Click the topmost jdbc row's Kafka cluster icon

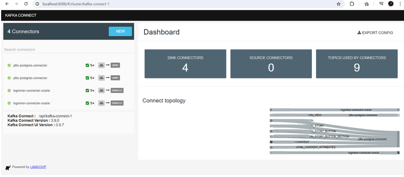click(x=101, y=65)
